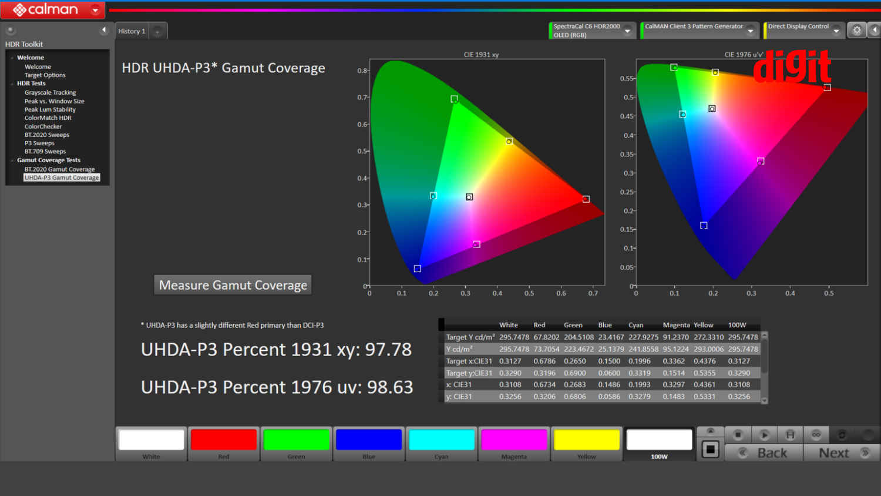Start reading with the play button
The height and width of the screenshot is (496, 881).
764,435
